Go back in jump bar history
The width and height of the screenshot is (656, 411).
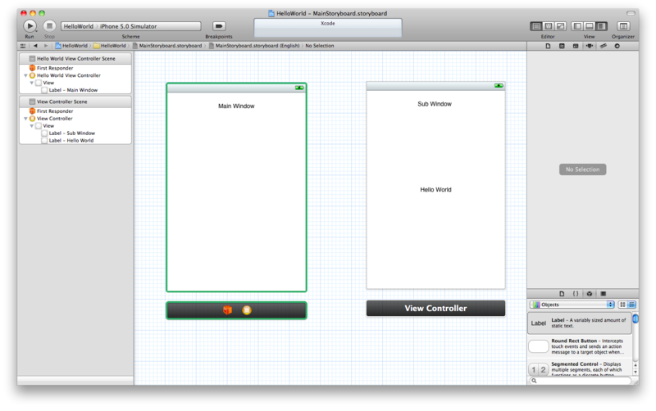click(x=35, y=46)
